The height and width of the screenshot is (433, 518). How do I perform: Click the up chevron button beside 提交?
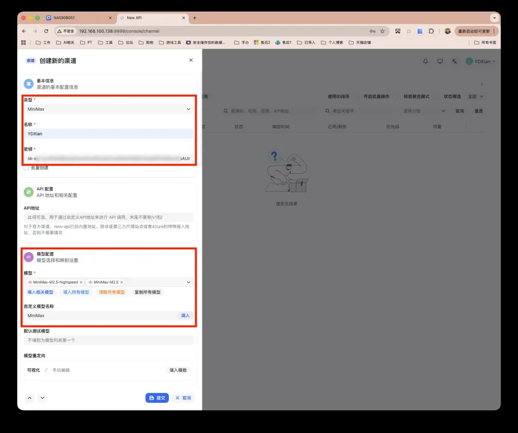(29, 398)
